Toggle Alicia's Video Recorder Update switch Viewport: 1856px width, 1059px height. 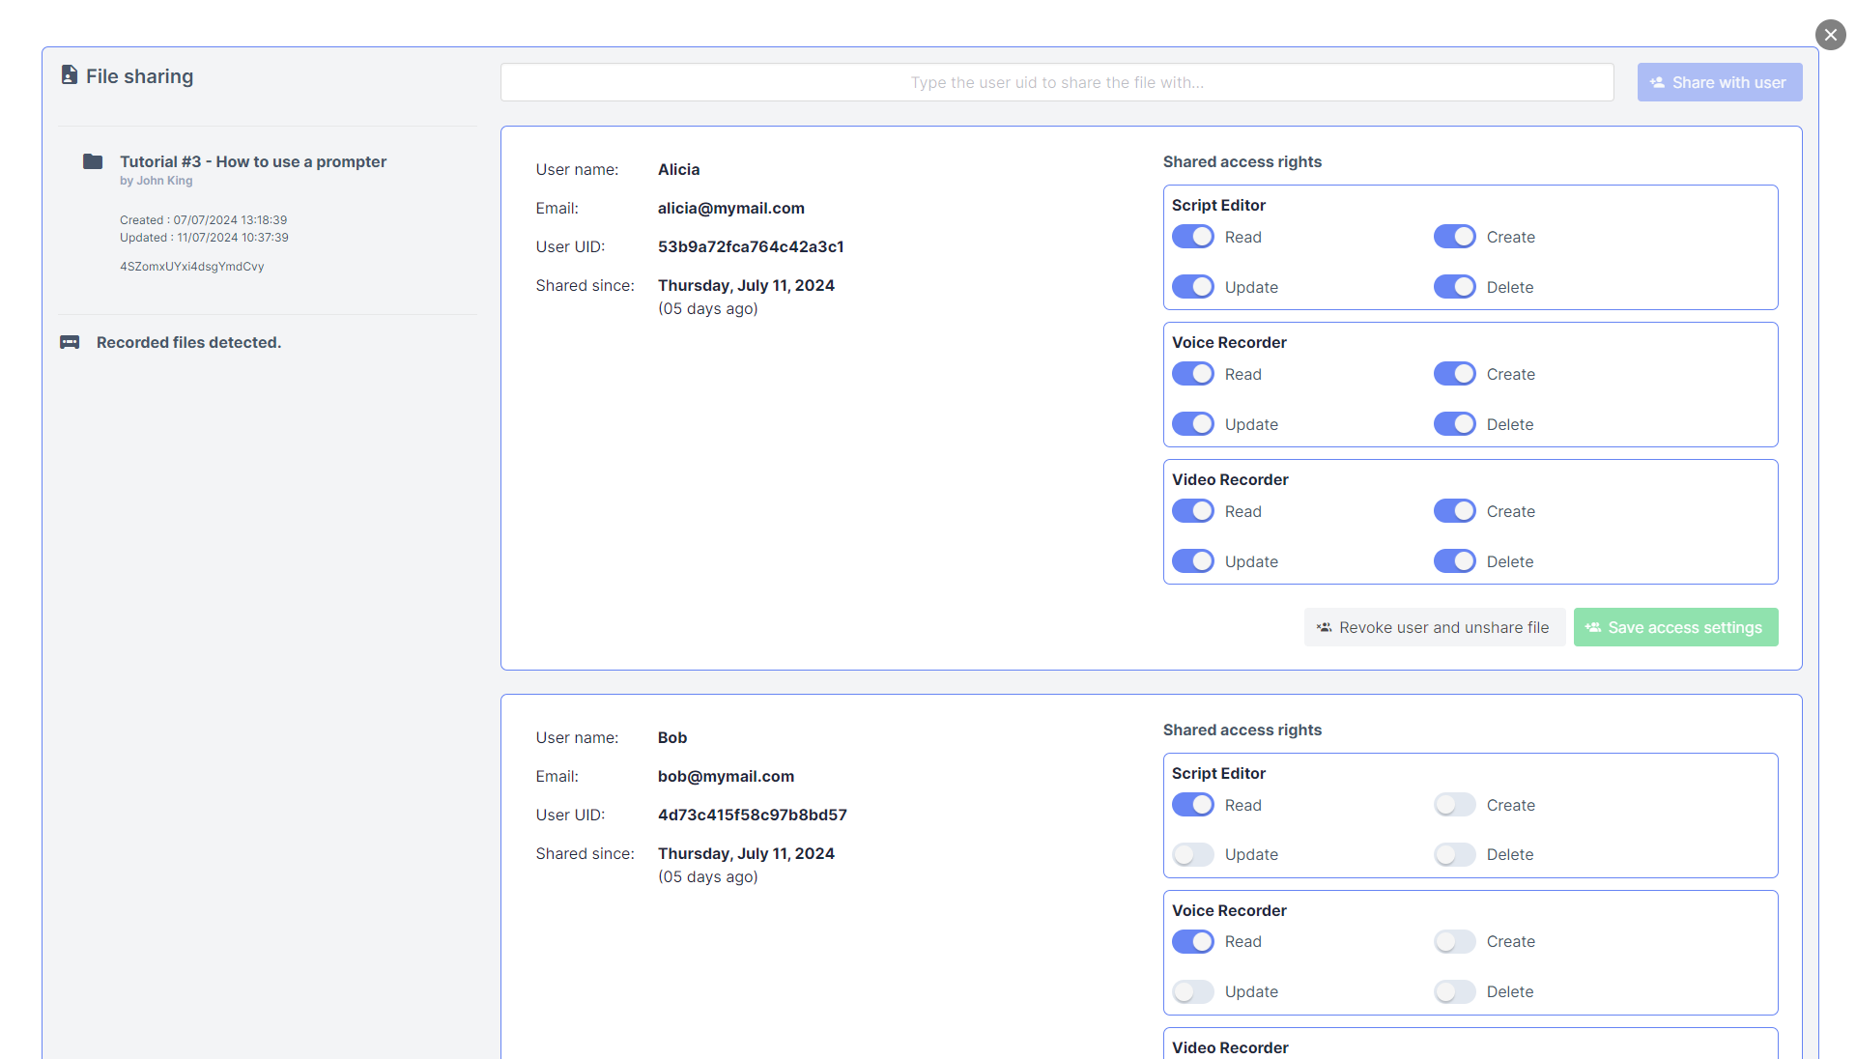[1193, 561]
